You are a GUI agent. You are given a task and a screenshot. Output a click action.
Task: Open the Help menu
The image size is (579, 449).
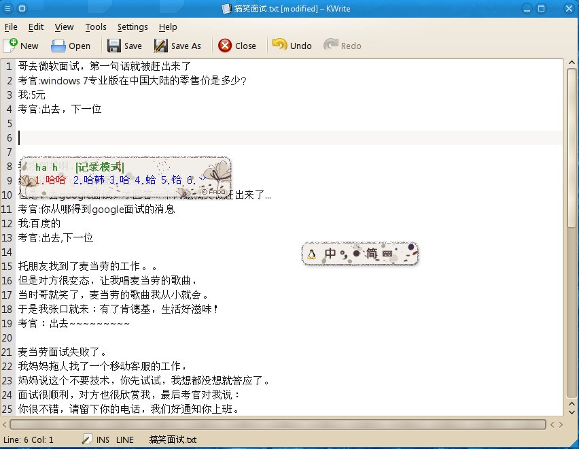(168, 27)
